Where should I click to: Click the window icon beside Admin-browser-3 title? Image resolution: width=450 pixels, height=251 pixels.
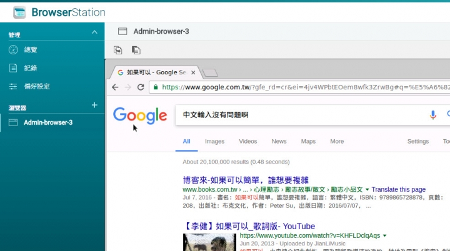[122, 31]
